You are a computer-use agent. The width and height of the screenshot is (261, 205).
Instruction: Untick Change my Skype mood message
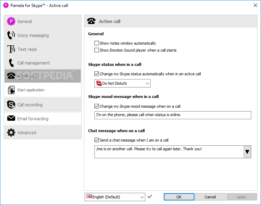97,106
